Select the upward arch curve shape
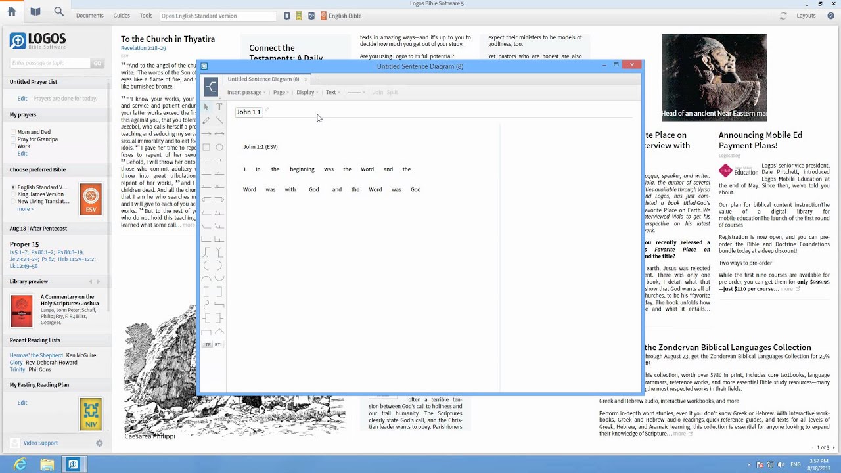 point(206,279)
